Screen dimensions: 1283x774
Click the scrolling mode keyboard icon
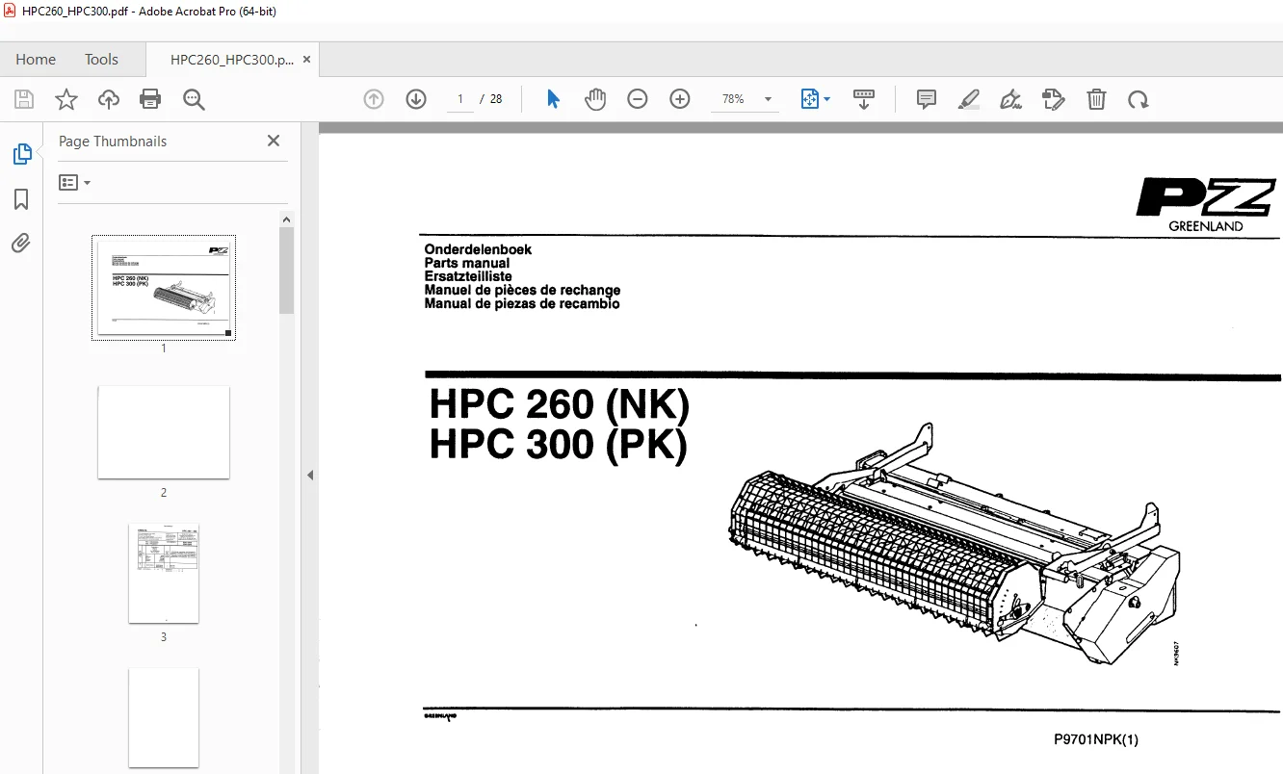[864, 99]
